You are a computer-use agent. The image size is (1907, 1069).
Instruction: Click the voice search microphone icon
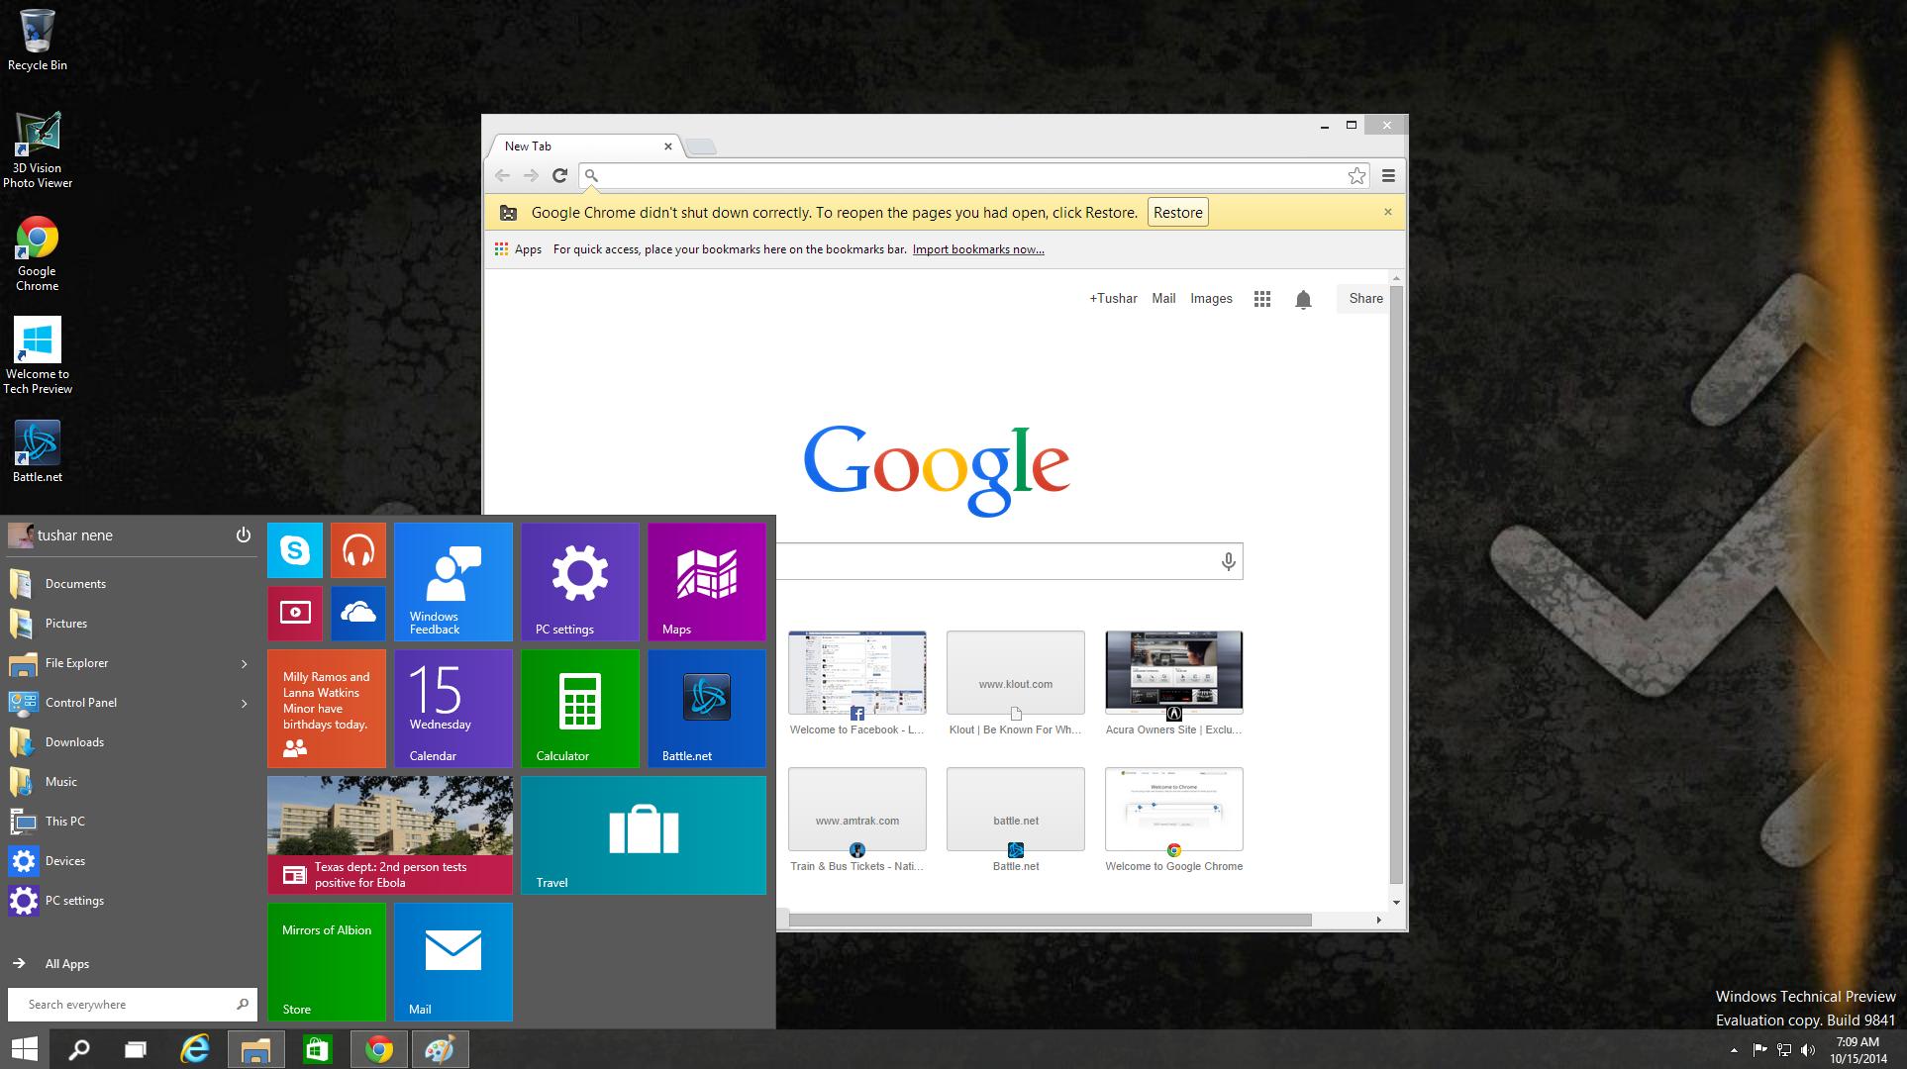(1228, 561)
